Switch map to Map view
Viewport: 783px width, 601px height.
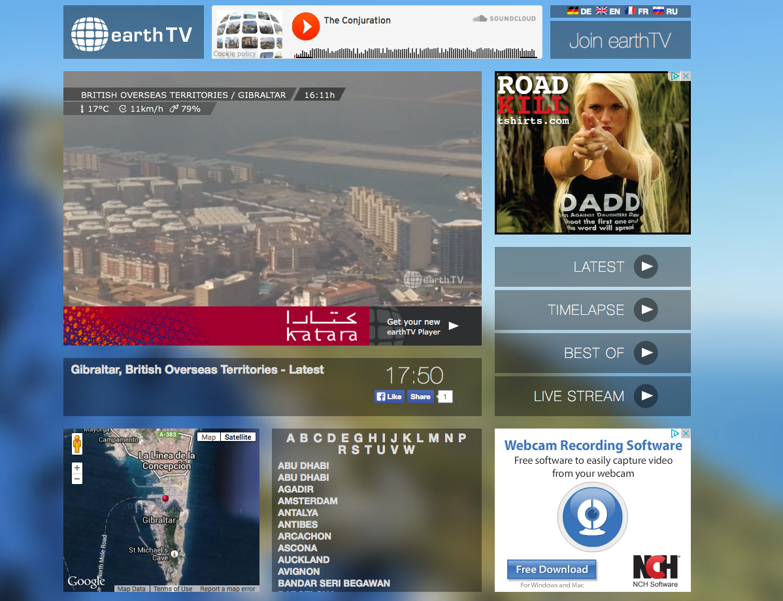[208, 437]
